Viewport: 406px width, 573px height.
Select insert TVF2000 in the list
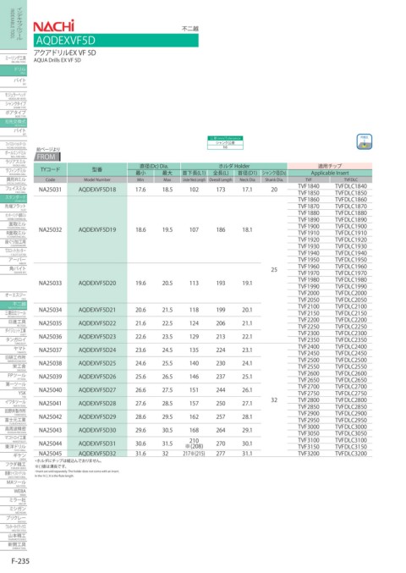pos(308,293)
